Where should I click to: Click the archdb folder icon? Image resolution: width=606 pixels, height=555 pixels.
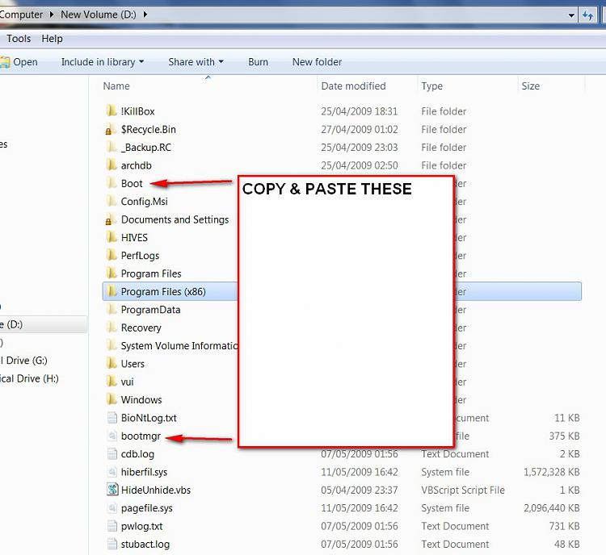112,165
